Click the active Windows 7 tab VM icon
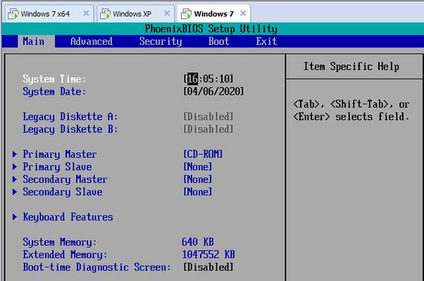 186,14
